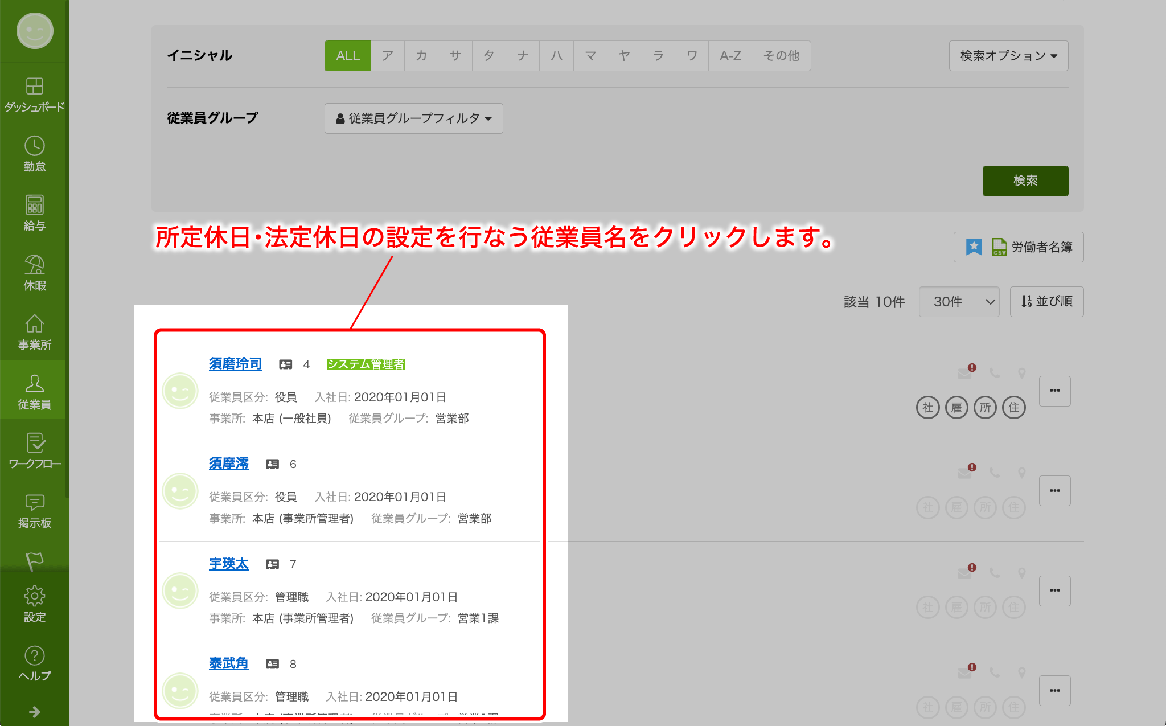
Task: Select the マ initial filter
Action: tap(590, 56)
